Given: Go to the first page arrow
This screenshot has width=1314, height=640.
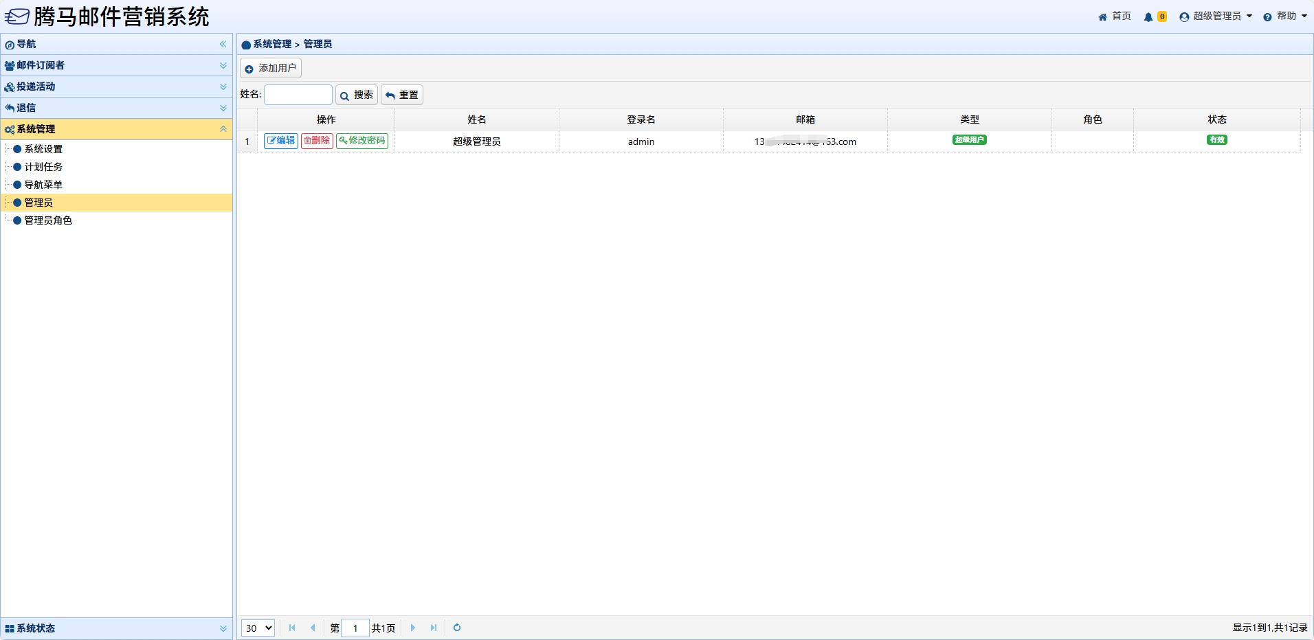Looking at the screenshot, I should tap(292, 628).
